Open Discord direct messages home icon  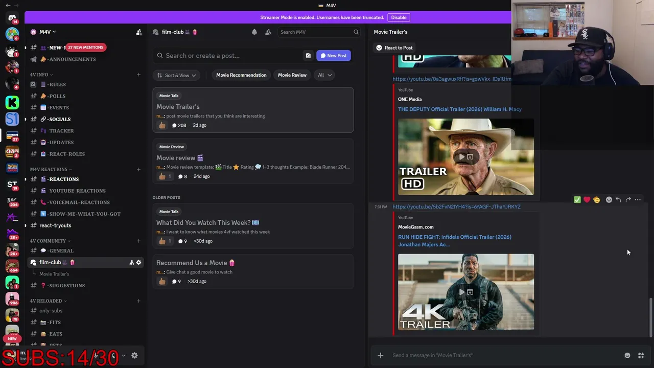(12, 18)
